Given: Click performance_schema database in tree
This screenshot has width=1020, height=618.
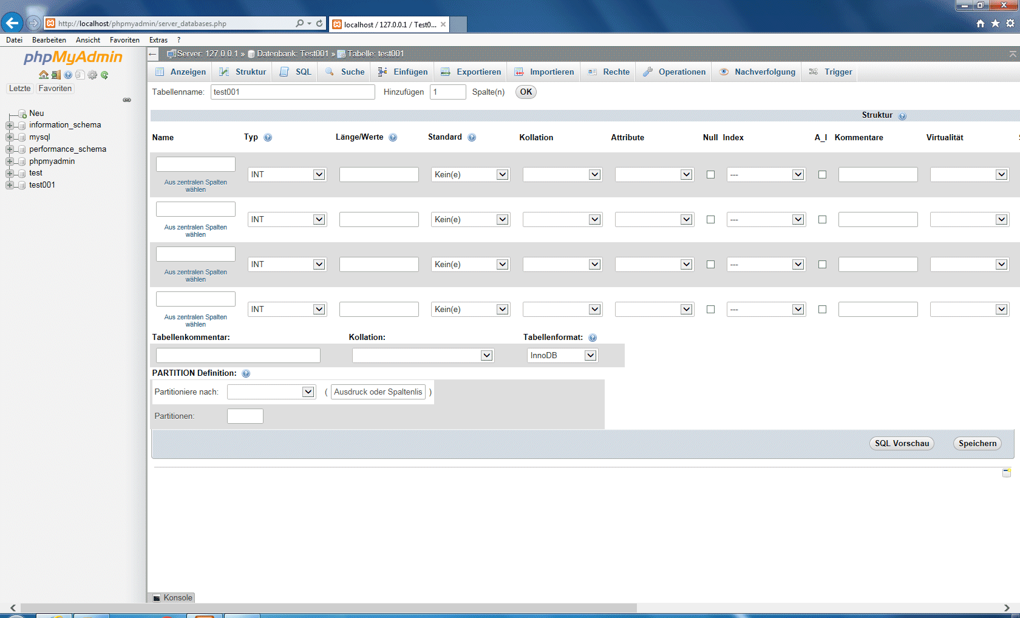Looking at the screenshot, I should coord(67,149).
